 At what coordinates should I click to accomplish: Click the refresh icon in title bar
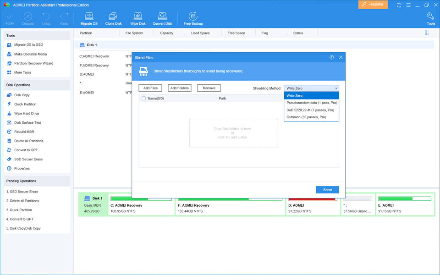[x=399, y=5]
